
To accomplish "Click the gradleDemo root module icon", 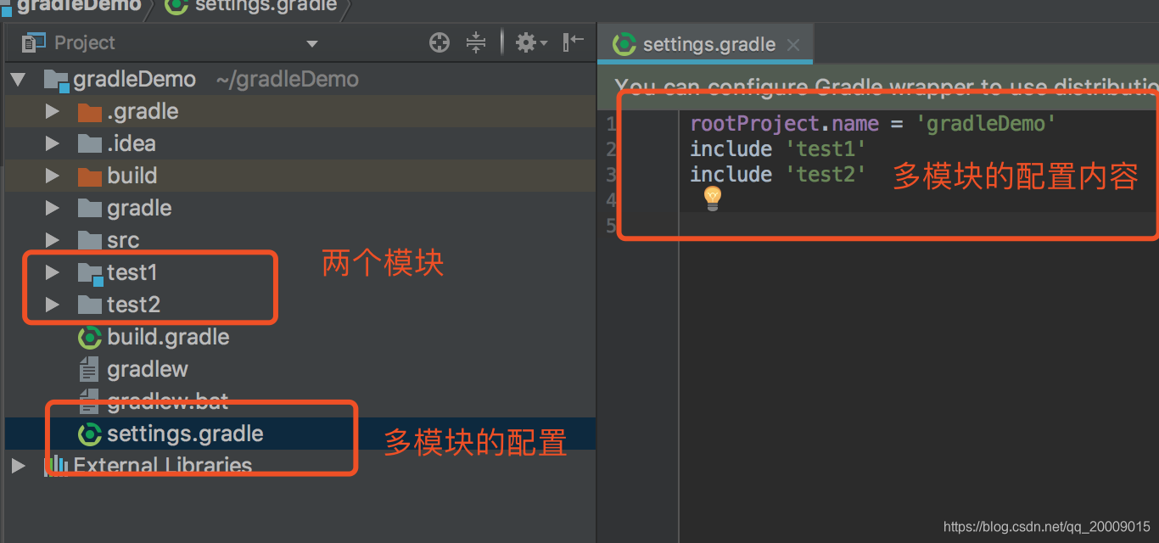I will click(56, 81).
